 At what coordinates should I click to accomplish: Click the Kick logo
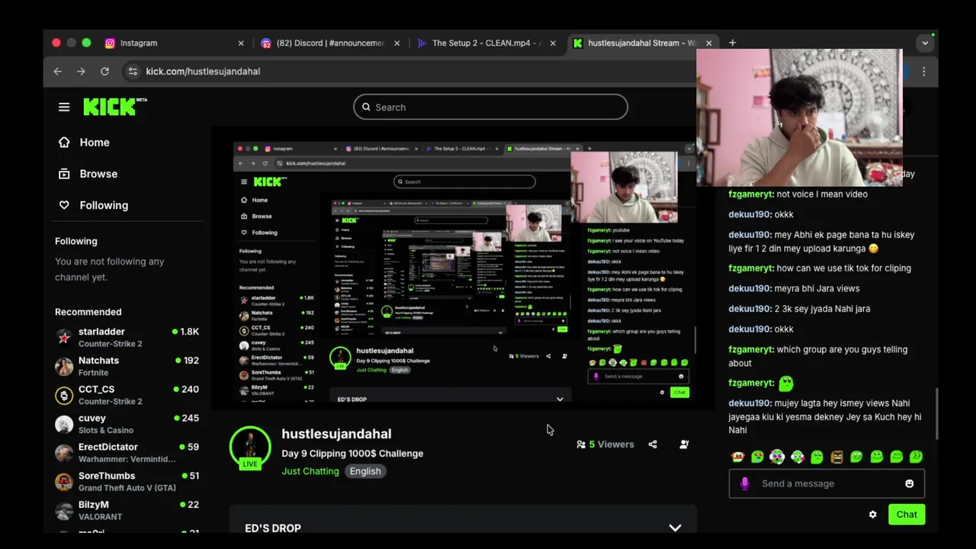tap(114, 107)
